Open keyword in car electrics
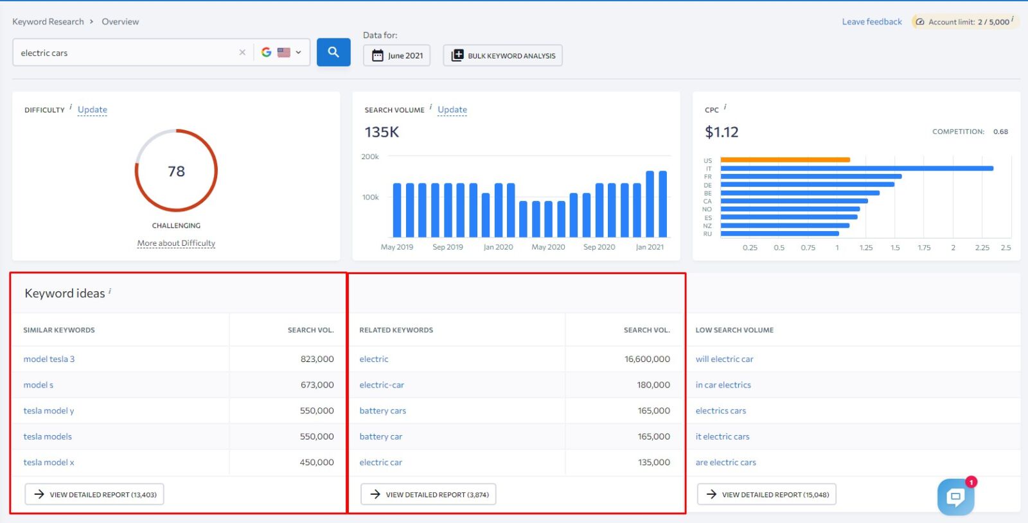 point(723,385)
